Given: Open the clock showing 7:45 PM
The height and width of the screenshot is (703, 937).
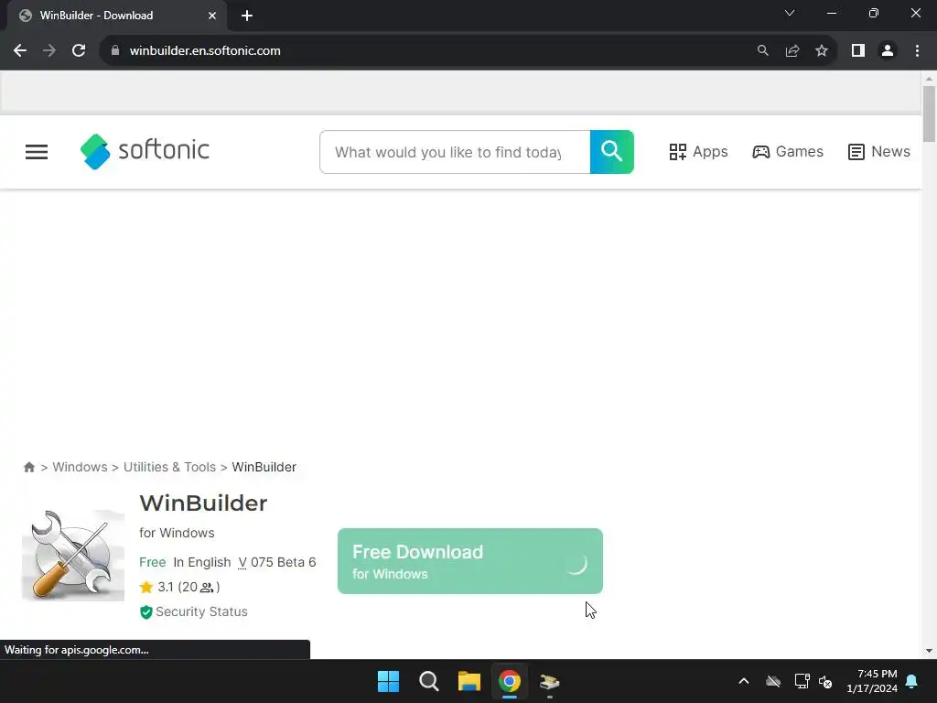Looking at the screenshot, I should click(872, 681).
